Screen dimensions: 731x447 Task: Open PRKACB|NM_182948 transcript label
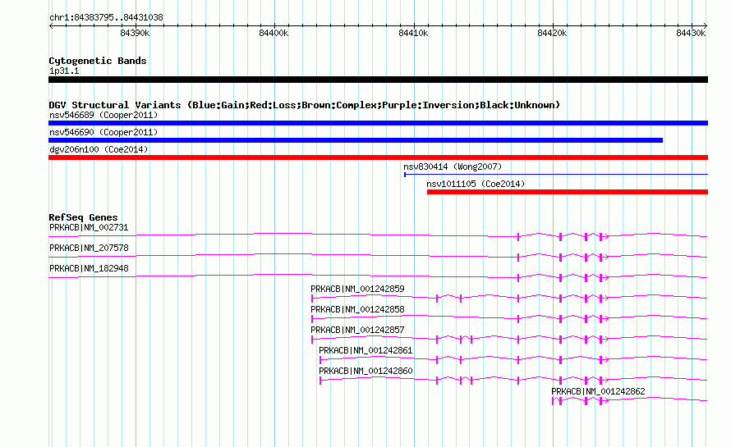coord(89,269)
